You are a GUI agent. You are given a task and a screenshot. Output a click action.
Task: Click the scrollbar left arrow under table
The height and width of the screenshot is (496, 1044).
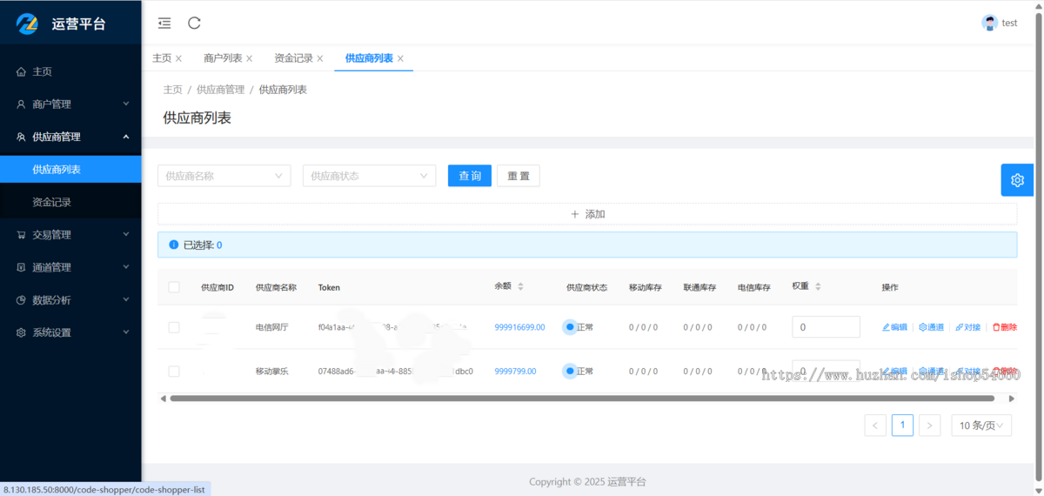(x=163, y=399)
